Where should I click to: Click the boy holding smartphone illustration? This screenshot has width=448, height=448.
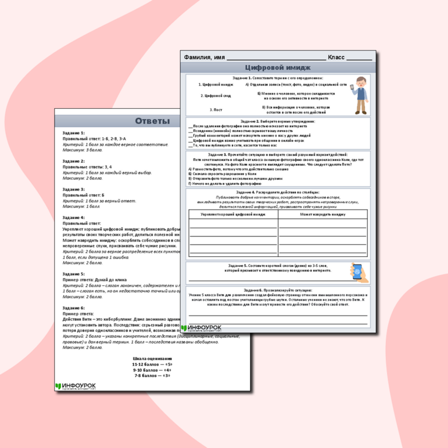[x=359, y=95]
